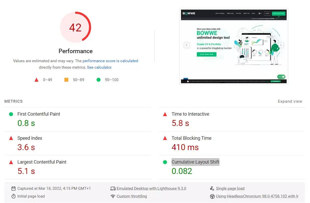Click the 0.8 s value
The image size is (310, 203).
26,123
